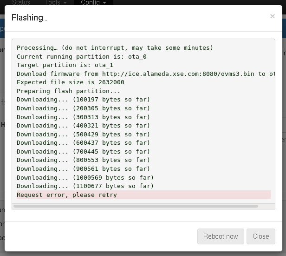Click the 'Processing… (do not interrupt' line
This screenshot has height=256, width=286.
click(115, 47)
